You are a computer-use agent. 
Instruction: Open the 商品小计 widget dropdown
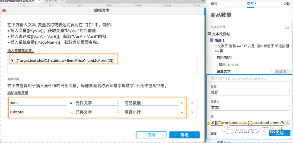(x=154, y=112)
